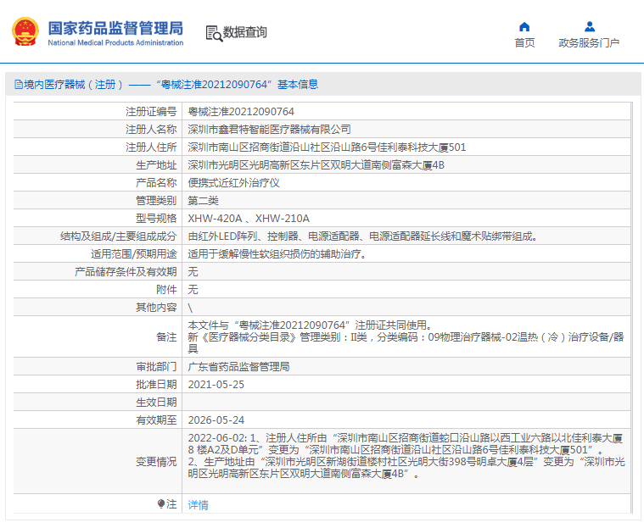The height and width of the screenshot is (528, 644).
Task: Click the backslash value in 其他内容 row
Action: 190,308
